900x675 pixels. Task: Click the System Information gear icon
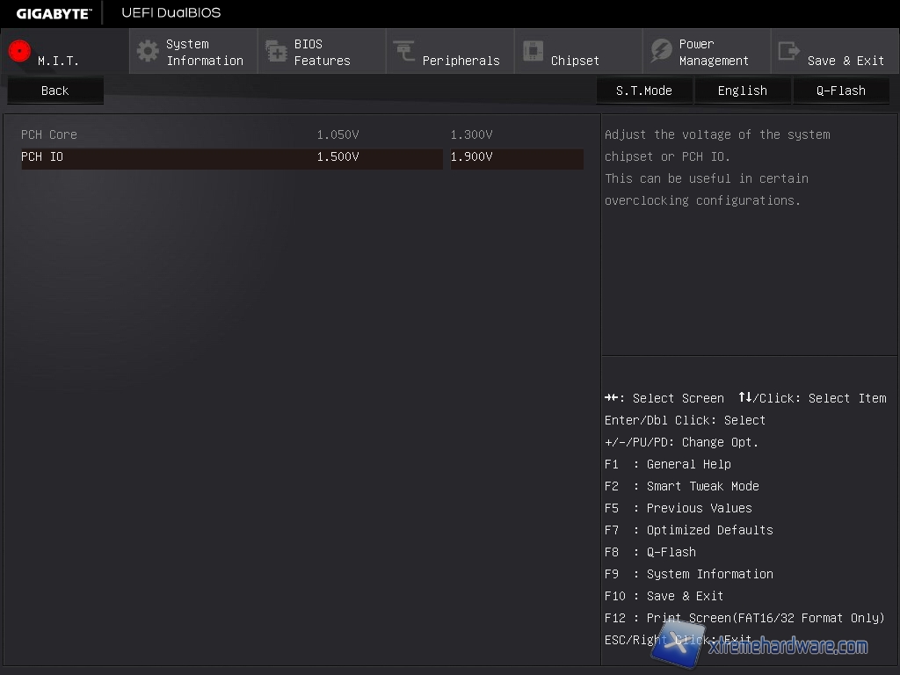[148, 51]
